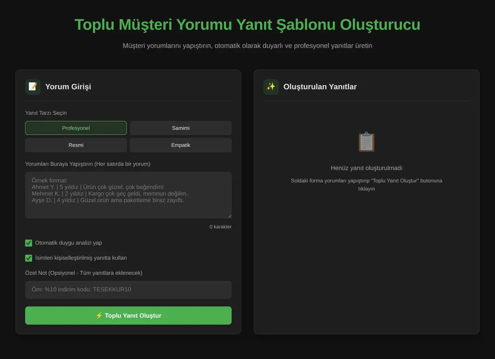Click the 'Yanıt Tarzı Seçin' label

(x=46, y=113)
